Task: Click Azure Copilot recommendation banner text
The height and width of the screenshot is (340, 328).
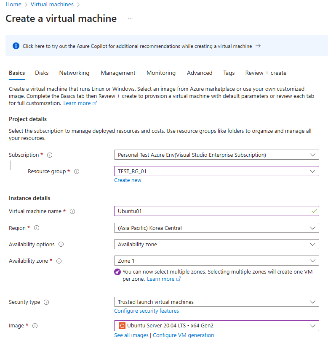Action: (x=137, y=46)
